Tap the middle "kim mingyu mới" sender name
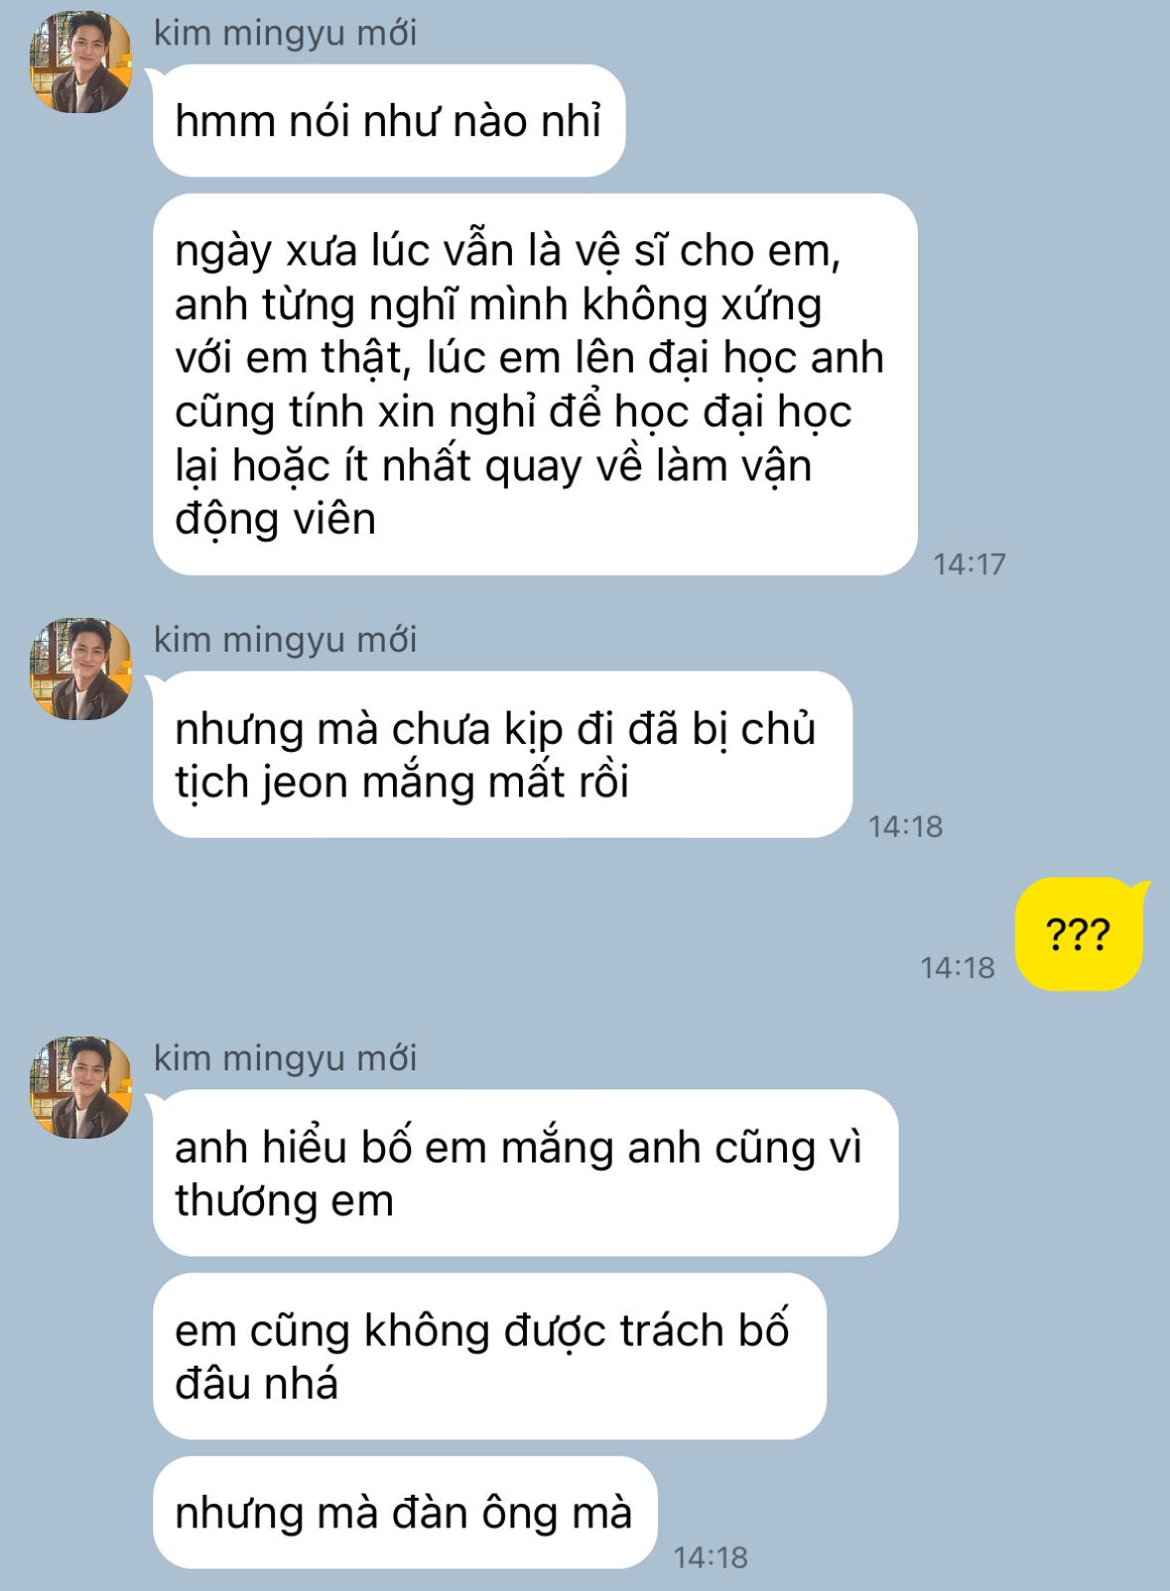 point(285,640)
